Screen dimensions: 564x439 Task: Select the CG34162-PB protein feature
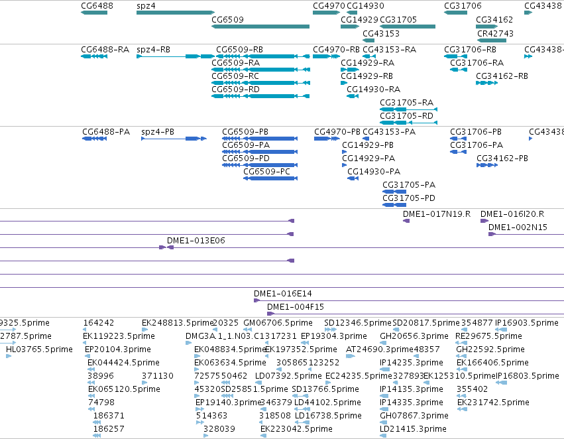(487, 166)
